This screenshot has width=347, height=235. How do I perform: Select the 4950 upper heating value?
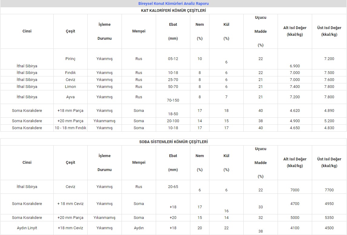point(329,203)
